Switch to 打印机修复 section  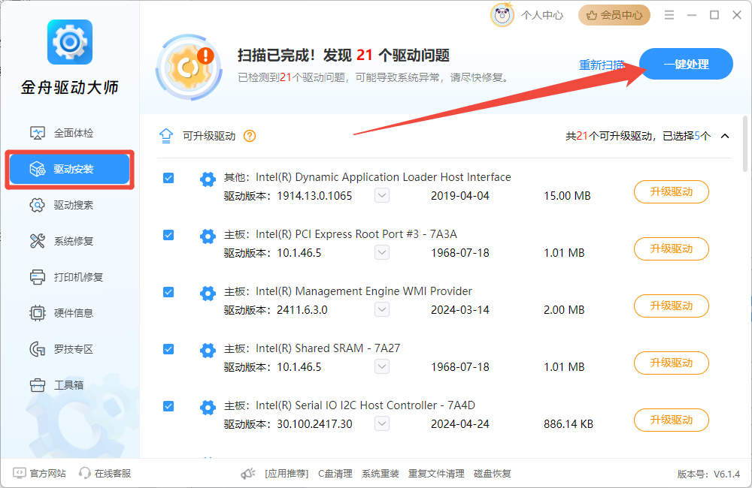69,277
